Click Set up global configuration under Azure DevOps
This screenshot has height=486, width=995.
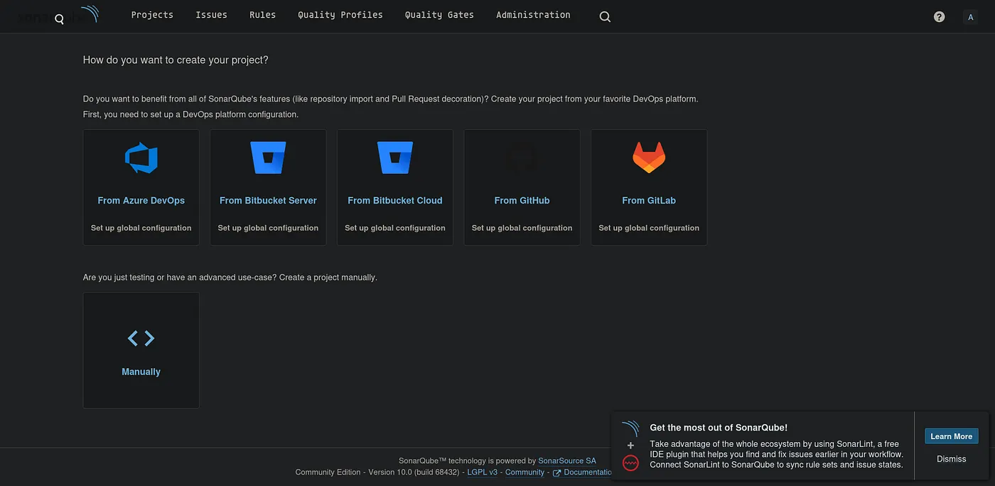tap(141, 228)
